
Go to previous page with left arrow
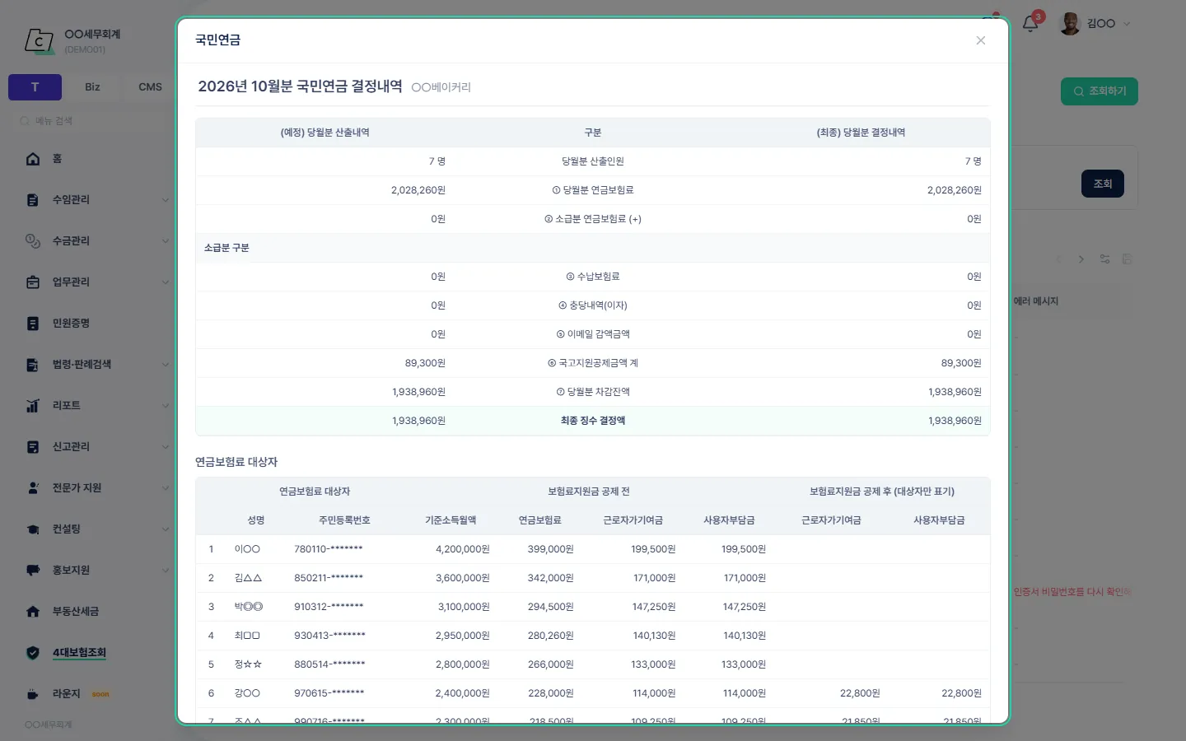1059,259
